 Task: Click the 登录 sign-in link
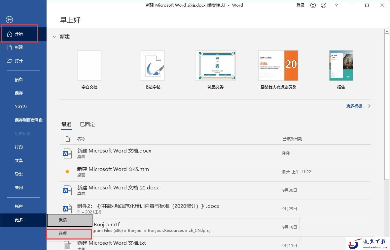pyautogui.click(x=301, y=5)
